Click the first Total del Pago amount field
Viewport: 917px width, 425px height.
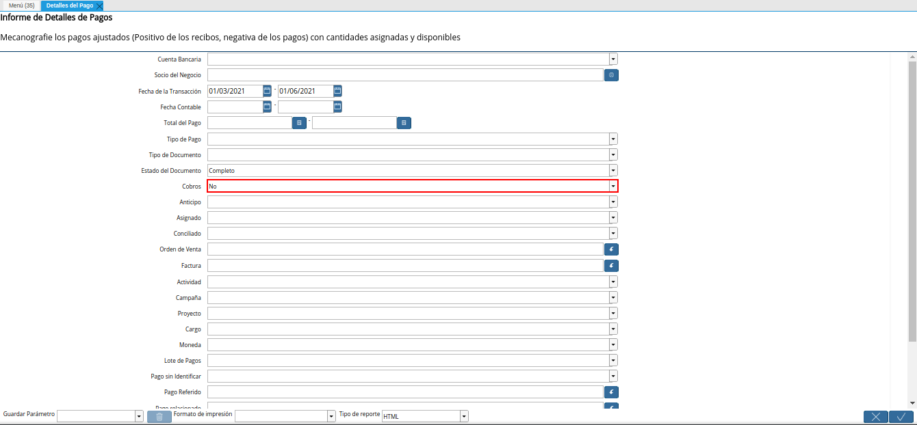click(250, 123)
